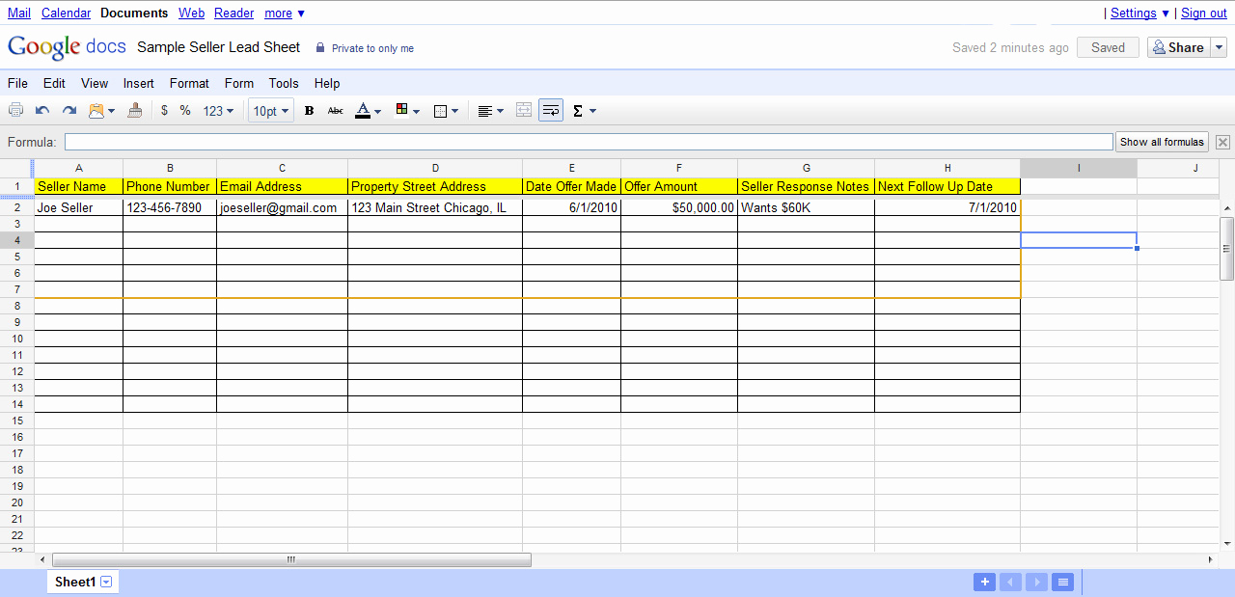Open the all-sheets list icon
The height and width of the screenshot is (597, 1235).
(1062, 582)
